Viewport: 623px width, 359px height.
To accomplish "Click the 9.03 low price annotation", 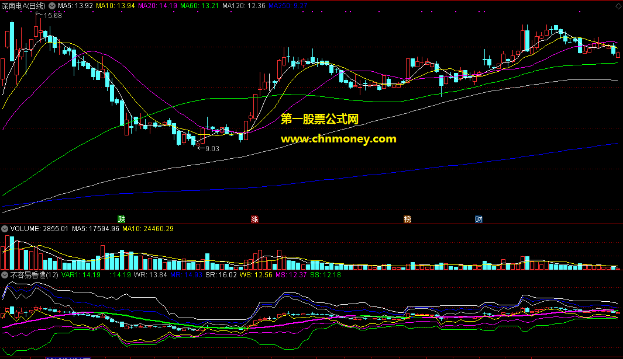I will pos(212,149).
